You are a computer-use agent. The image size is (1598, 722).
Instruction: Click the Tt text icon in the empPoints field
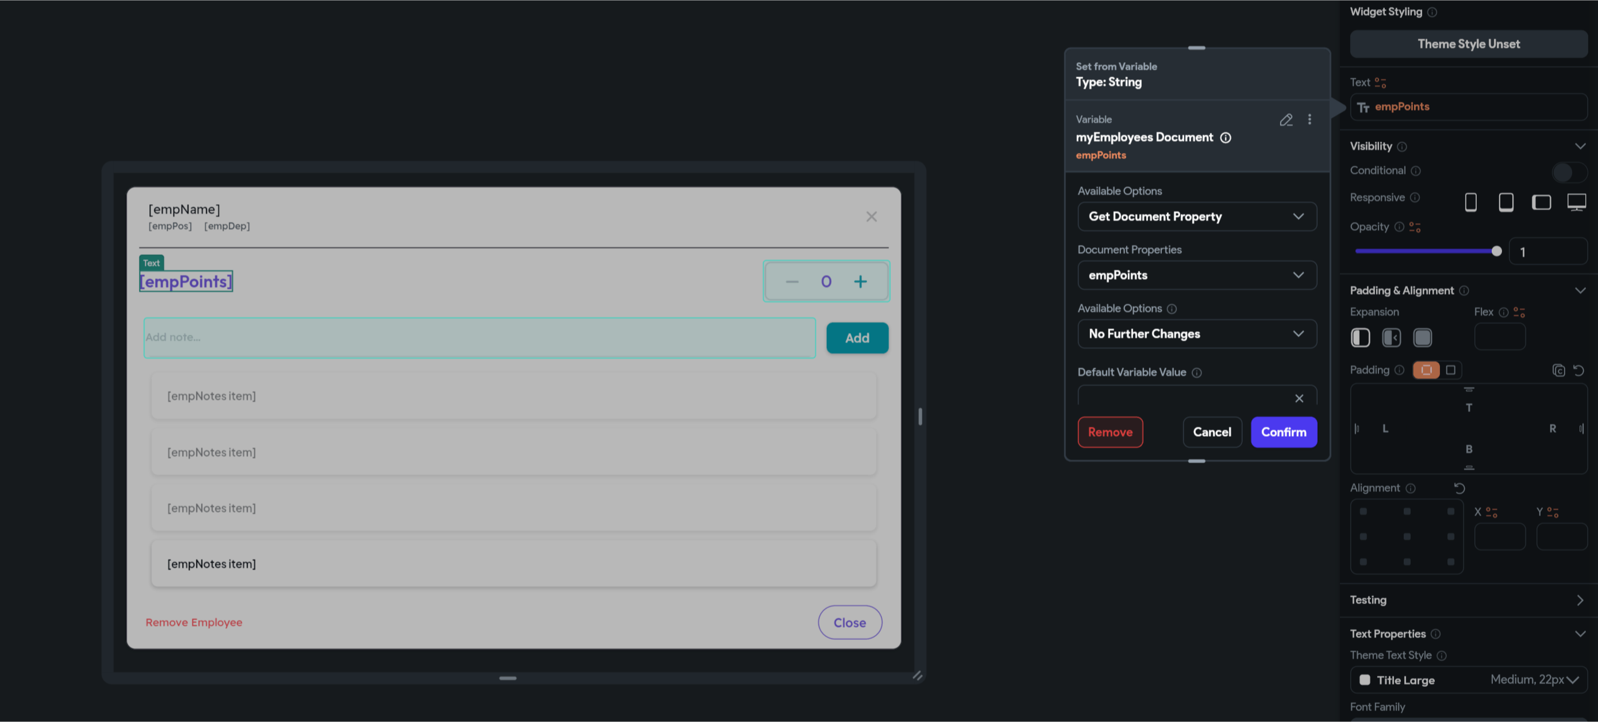click(x=1364, y=107)
